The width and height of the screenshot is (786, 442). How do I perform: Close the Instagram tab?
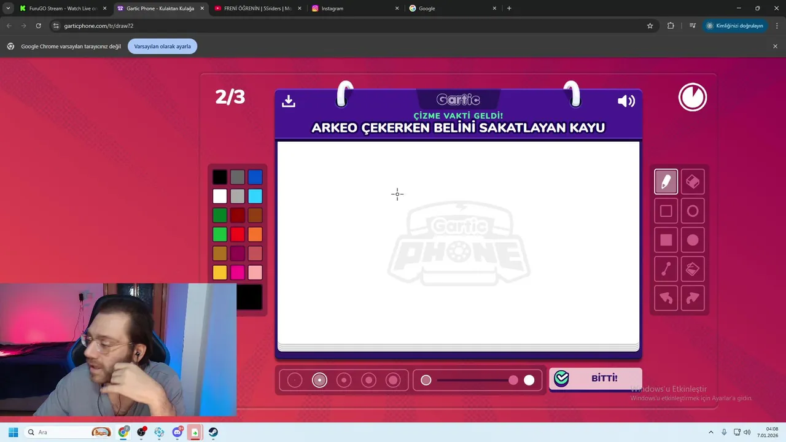(x=397, y=9)
